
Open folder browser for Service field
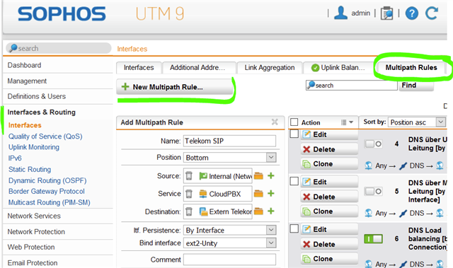(x=258, y=194)
